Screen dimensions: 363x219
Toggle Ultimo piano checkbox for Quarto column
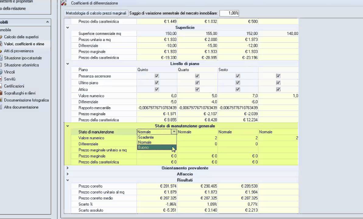[197, 82]
